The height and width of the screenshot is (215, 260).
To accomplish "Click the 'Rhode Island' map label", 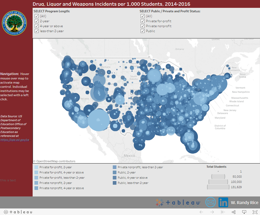I will tap(237, 101).
